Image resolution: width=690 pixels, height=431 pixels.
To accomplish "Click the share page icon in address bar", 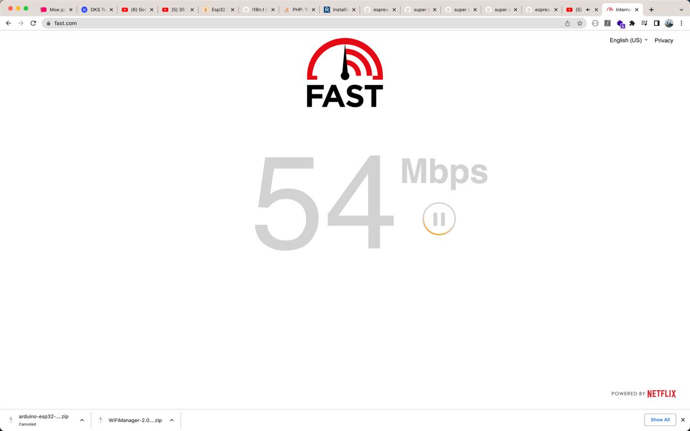I will coord(567,23).
